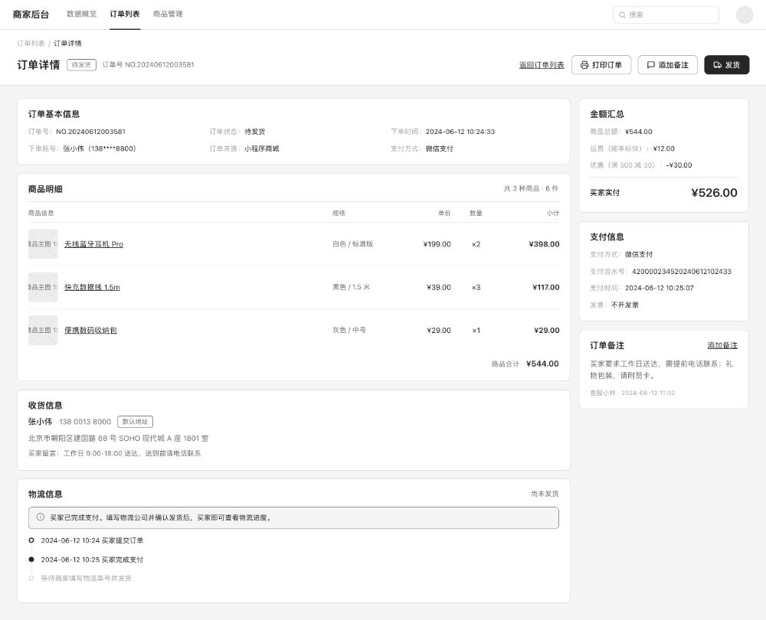
Task: Open the 快充数据线 1.5m product link
Action: (x=93, y=287)
